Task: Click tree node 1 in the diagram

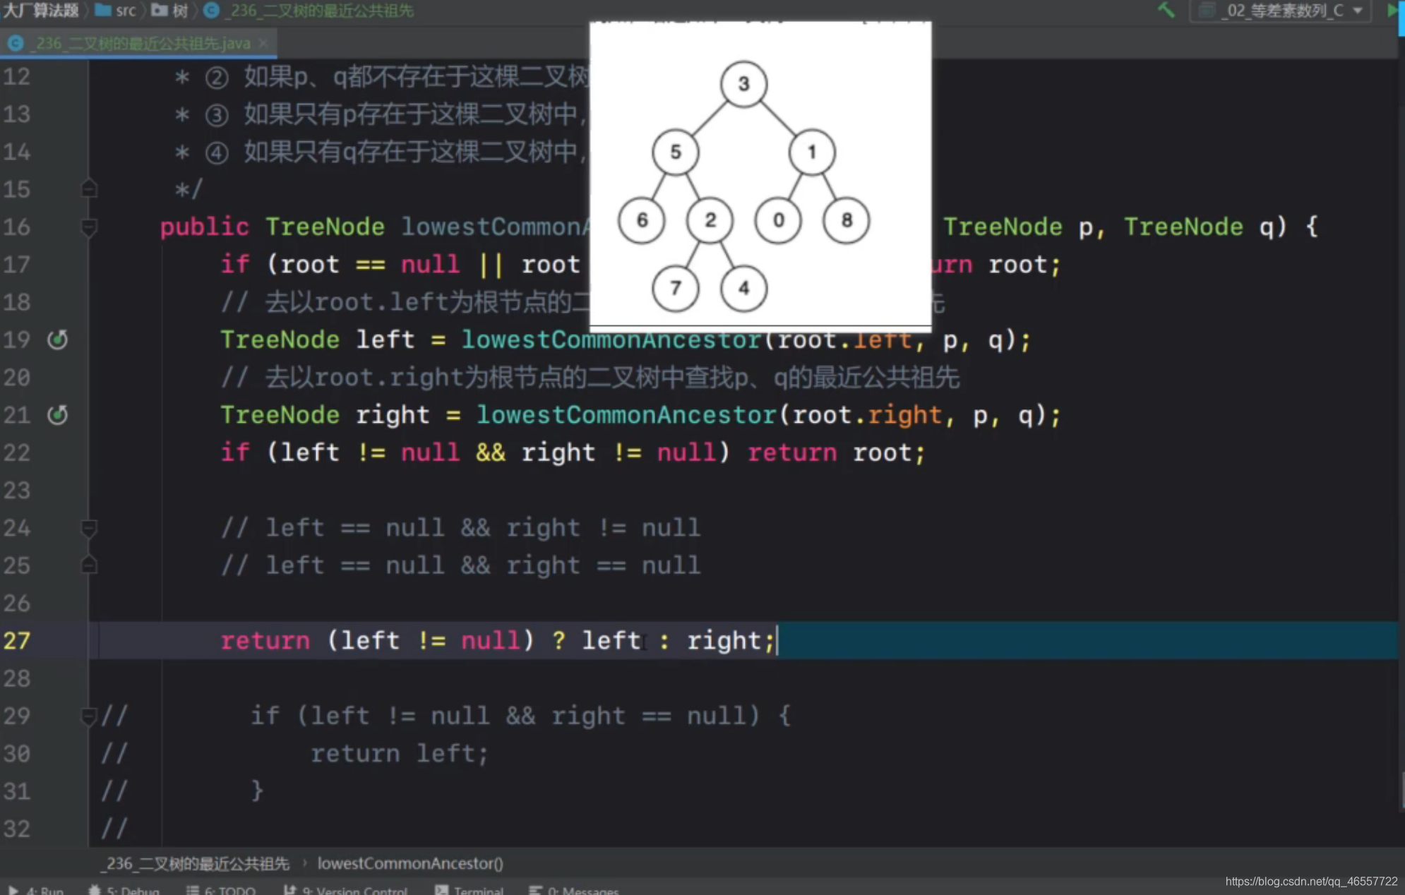Action: [x=812, y=152]
